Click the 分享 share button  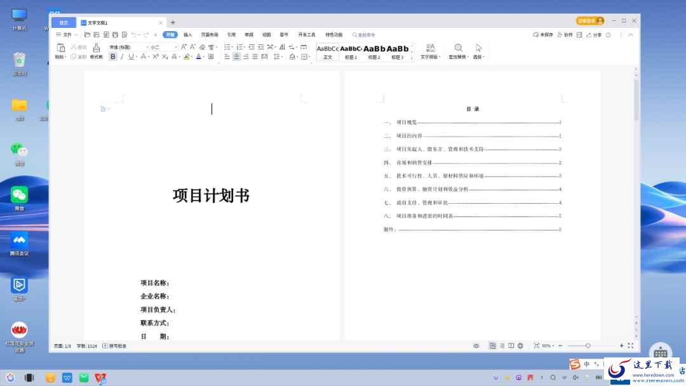[x=594, y=34]
